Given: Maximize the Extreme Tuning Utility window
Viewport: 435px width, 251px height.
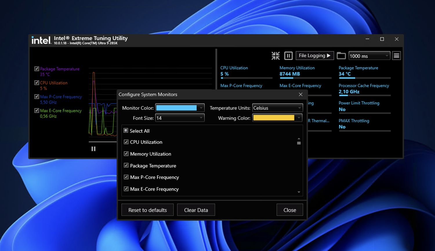Looking at the screenshot, I should [382, 39].
